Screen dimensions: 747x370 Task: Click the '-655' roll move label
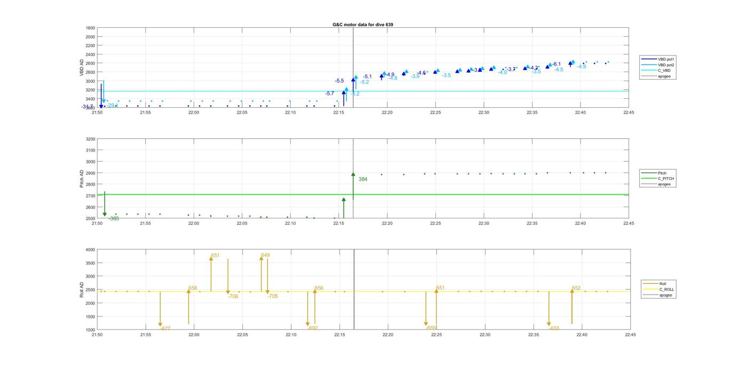554,328
